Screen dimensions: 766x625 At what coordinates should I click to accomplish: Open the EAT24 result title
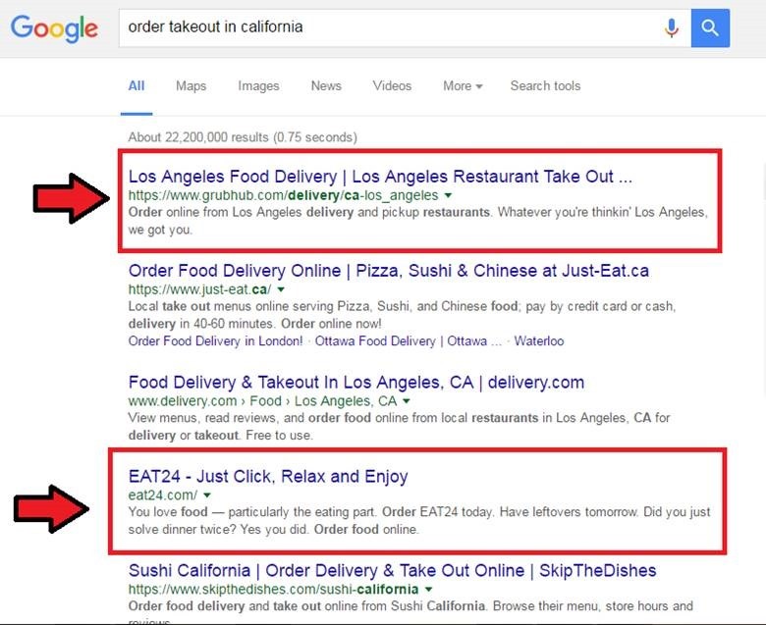point(268,476)
